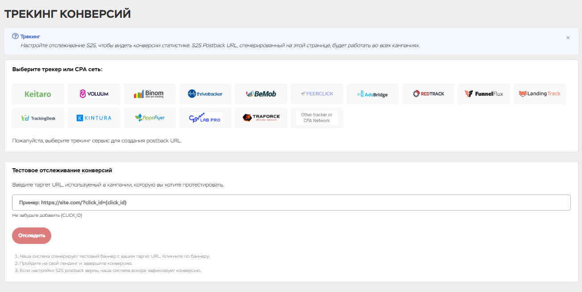Image resolution: width=582 pixels, height=292 pixels.
Task: Choose the Voluum tracker logo
Action: point(94,94)
